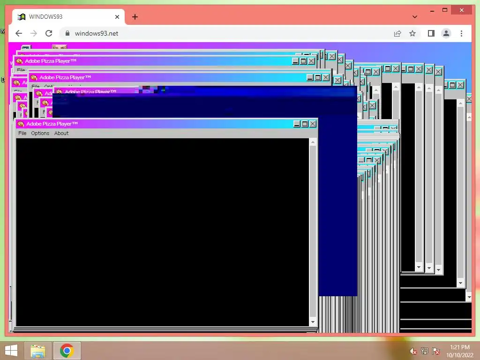Bookmark this page with star
This screenshot has height=360, width=480.
412,33
